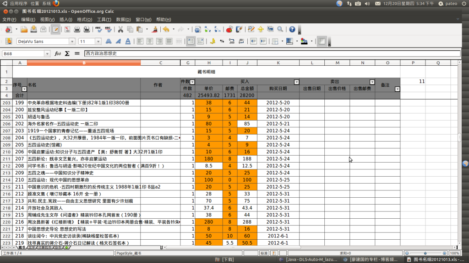Switch to Java - DLS-Auto-M taskbar window
The image size is (469, 263).
click(308, 260)
